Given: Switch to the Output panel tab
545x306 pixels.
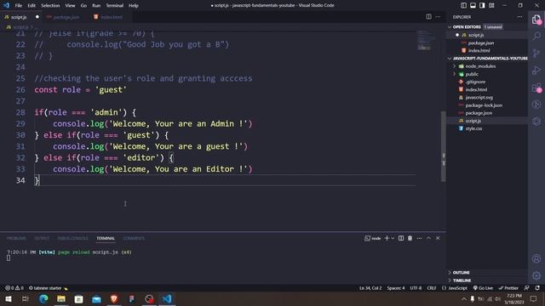Looking at the screenshot, I should click(42, 238).
